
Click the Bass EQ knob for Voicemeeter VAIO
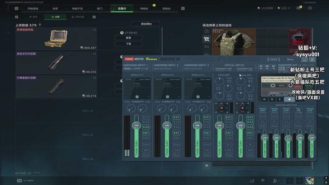pos(220,96)
